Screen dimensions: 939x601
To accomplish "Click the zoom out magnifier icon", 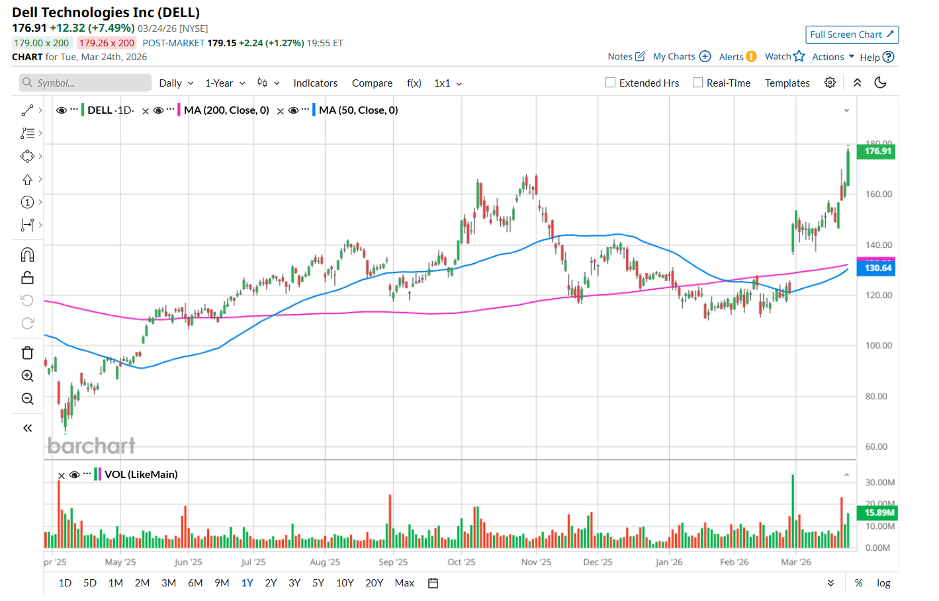I will click(27, 399).
